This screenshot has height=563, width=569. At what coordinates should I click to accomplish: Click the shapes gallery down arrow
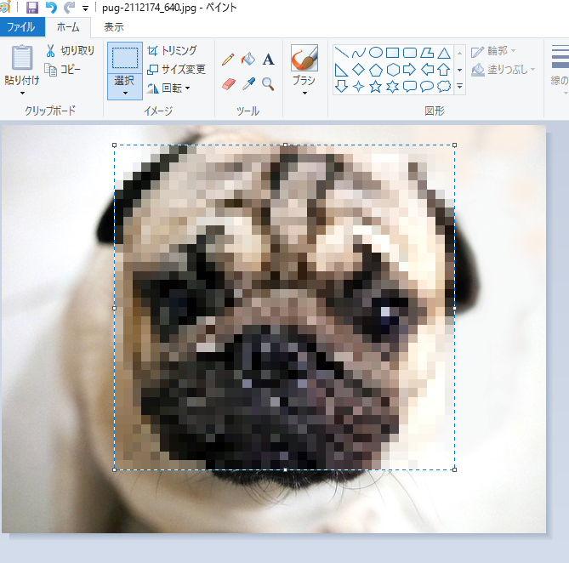[x=460, y=70]
